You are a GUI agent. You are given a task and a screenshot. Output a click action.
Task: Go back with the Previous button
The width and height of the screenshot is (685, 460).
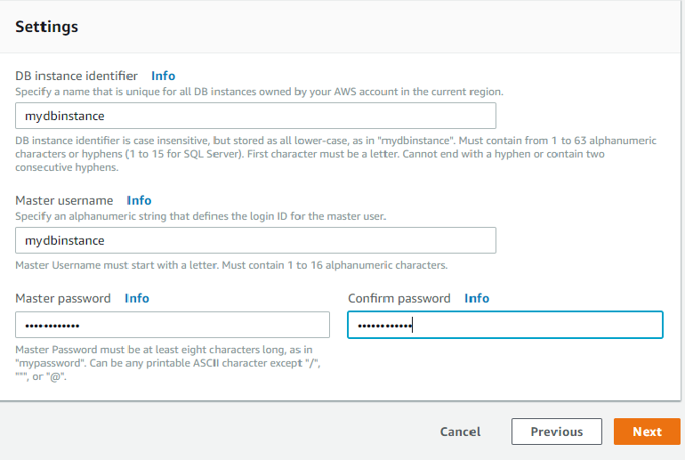[557, 432]
